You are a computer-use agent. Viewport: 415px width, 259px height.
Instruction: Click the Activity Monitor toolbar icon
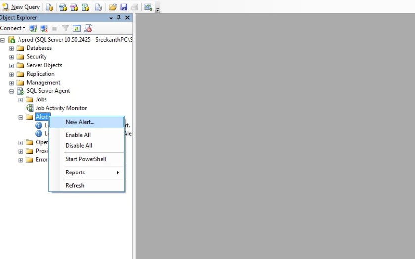click(x=148, y=7)
